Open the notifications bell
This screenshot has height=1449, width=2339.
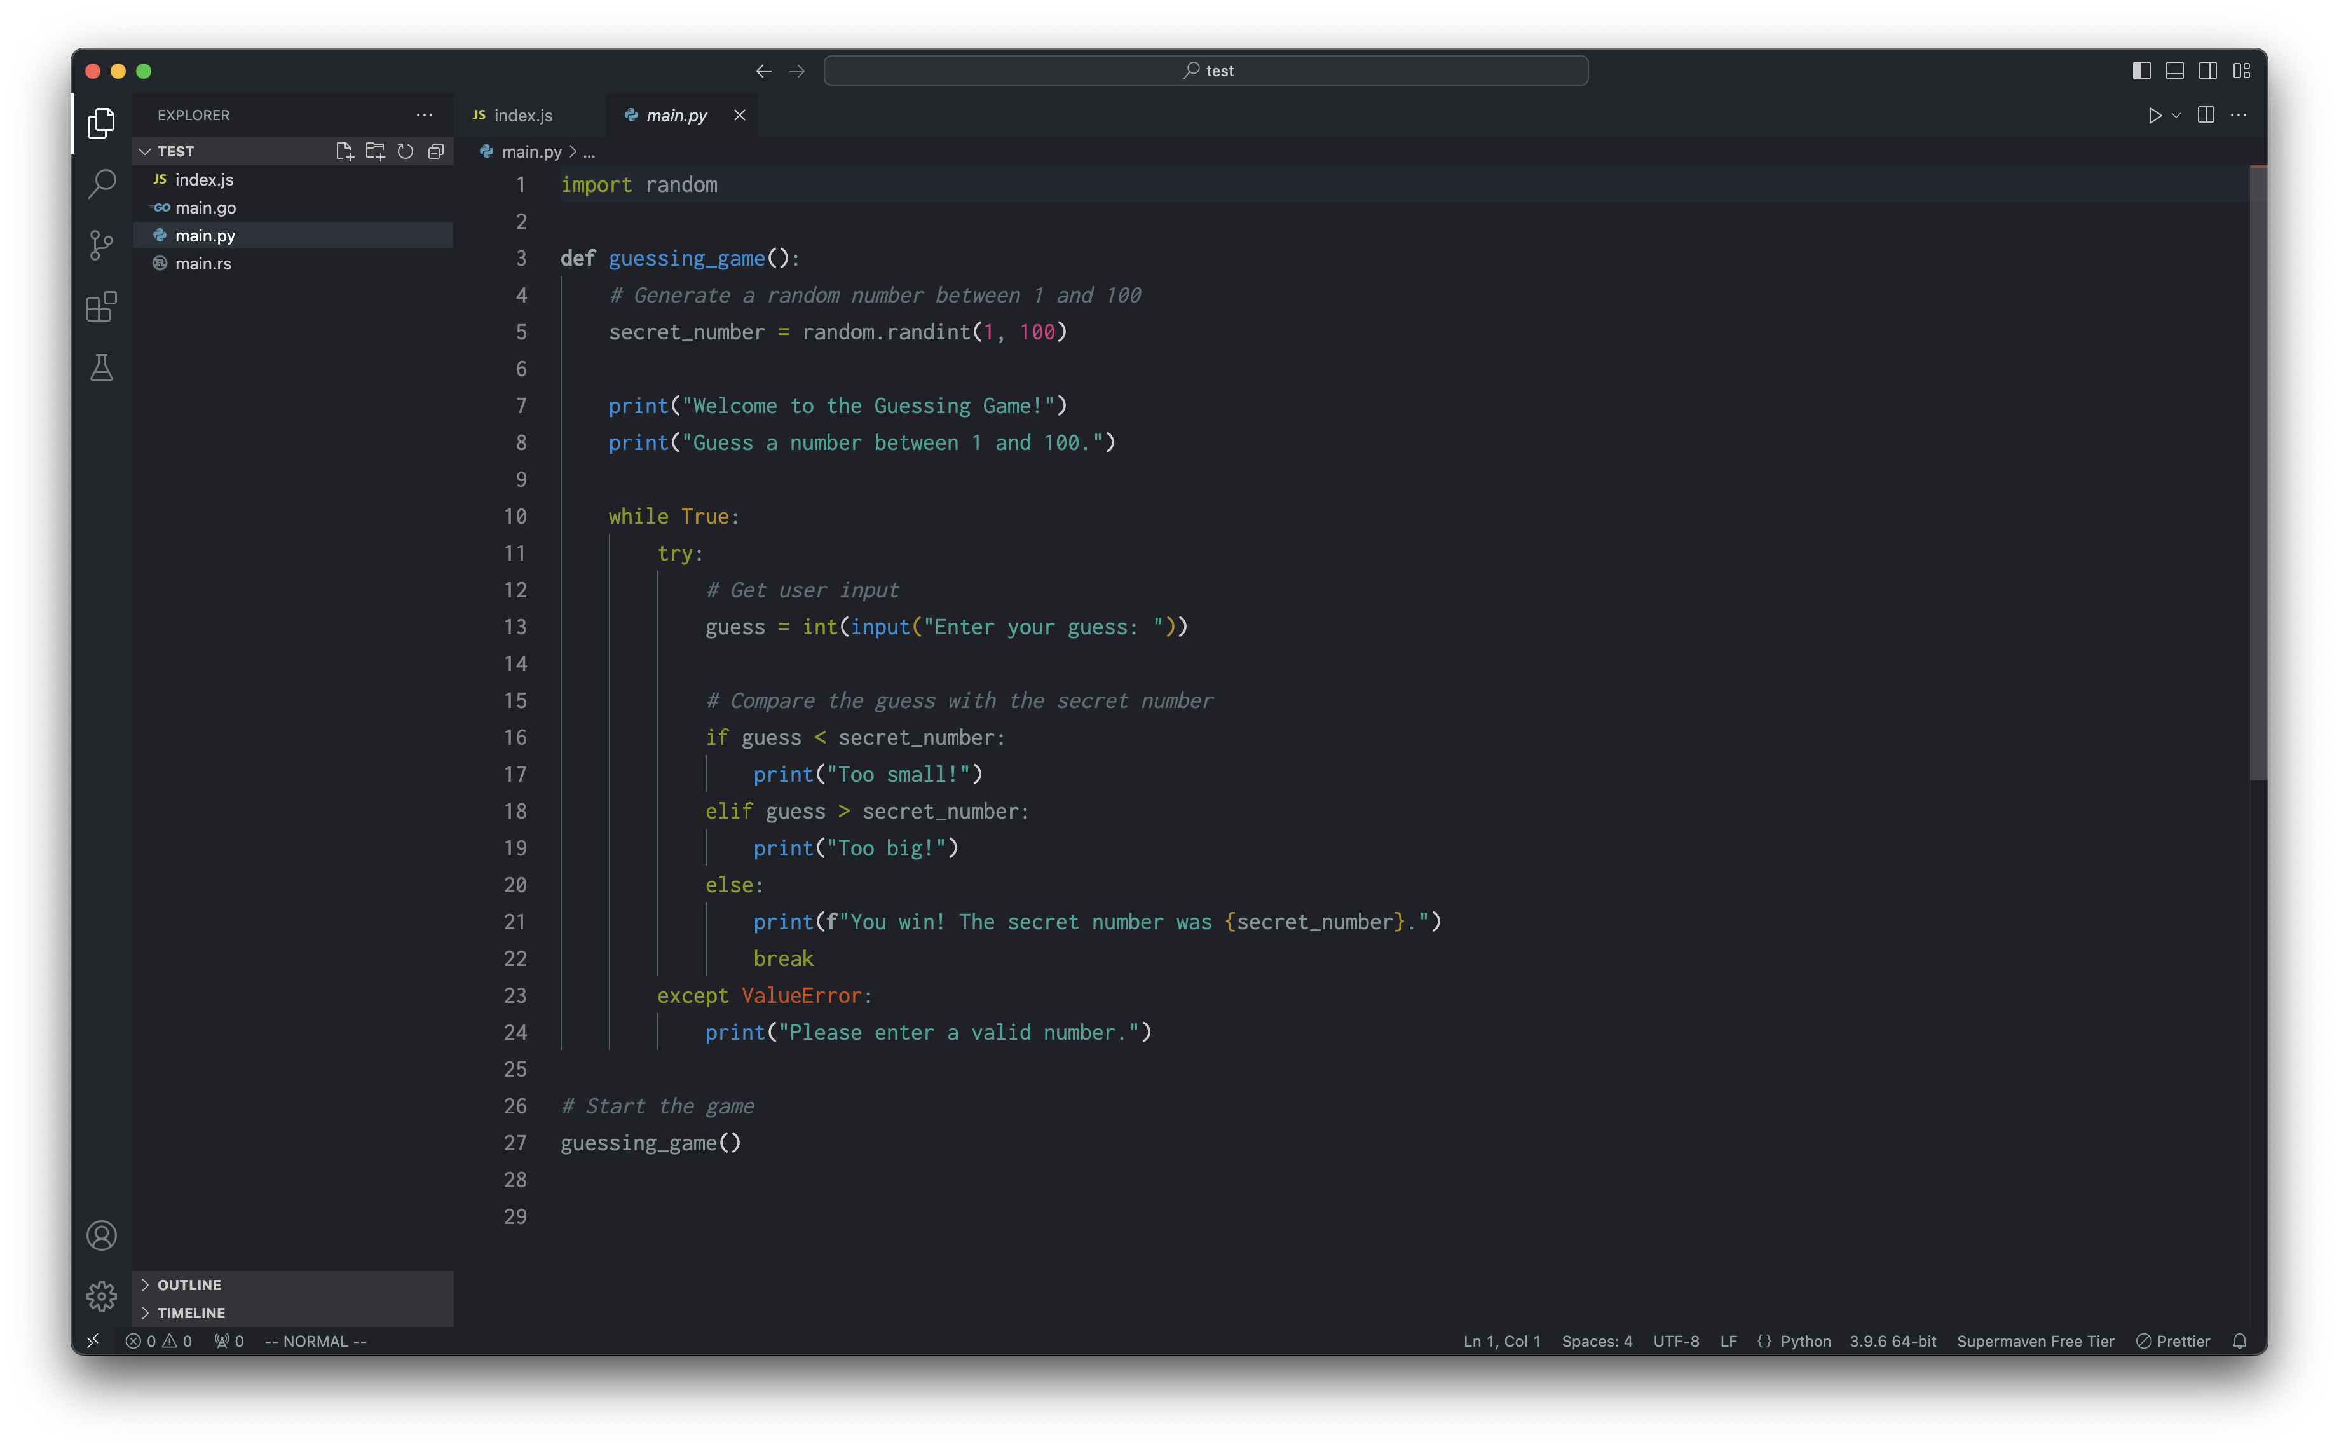coord(2239,1341)
